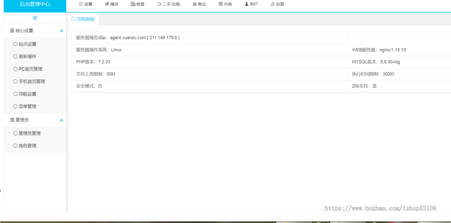Open the 用户 top menu

click(251, 4)
